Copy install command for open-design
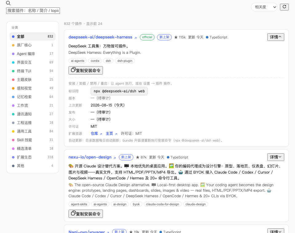The image size is (295, 233). click(x=86, y=214)
